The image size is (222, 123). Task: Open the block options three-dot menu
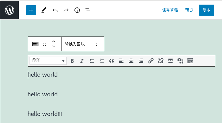97,44
